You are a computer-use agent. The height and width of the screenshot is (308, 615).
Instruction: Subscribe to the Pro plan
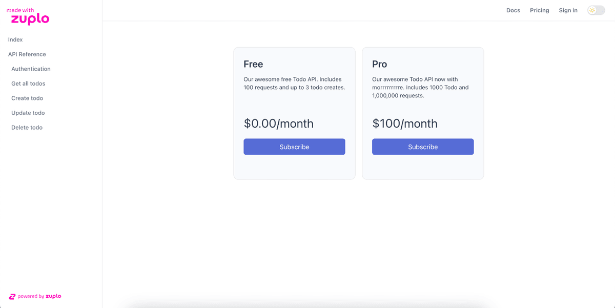423,147
